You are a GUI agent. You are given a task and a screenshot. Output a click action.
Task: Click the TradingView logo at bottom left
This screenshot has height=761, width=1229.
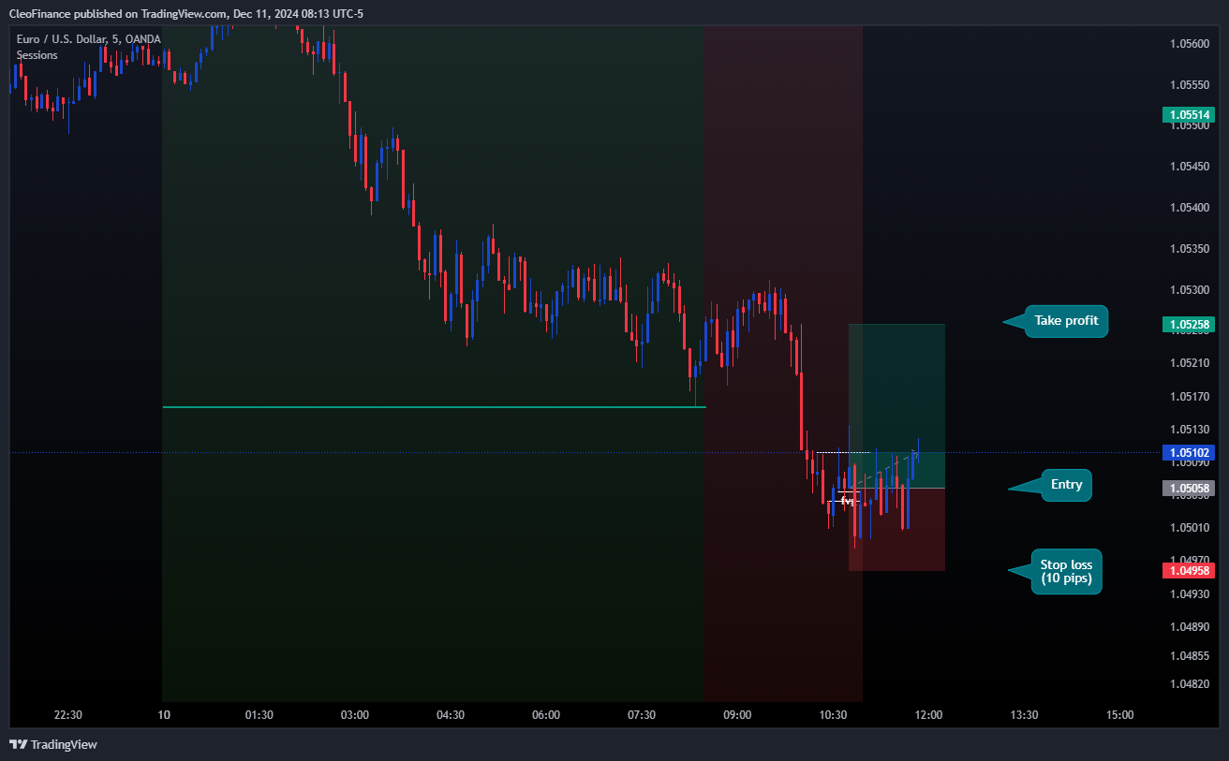[x=53, y=745]
